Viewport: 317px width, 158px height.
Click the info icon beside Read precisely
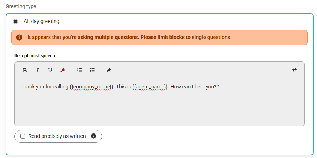click(x=93, y=136)
